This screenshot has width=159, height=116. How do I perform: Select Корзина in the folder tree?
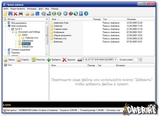(15, 53)
